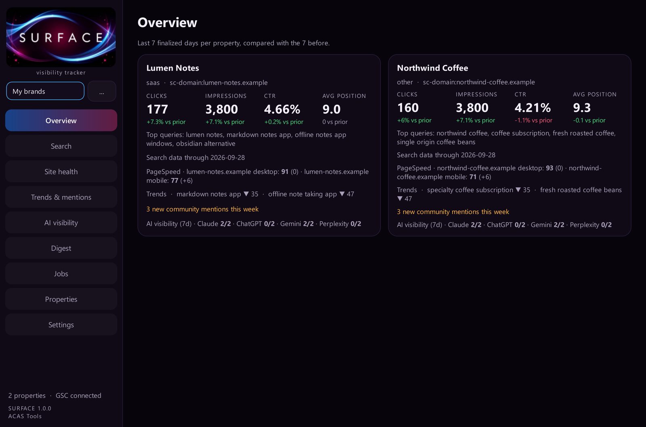Go to Properties

(x=61, y=299)
